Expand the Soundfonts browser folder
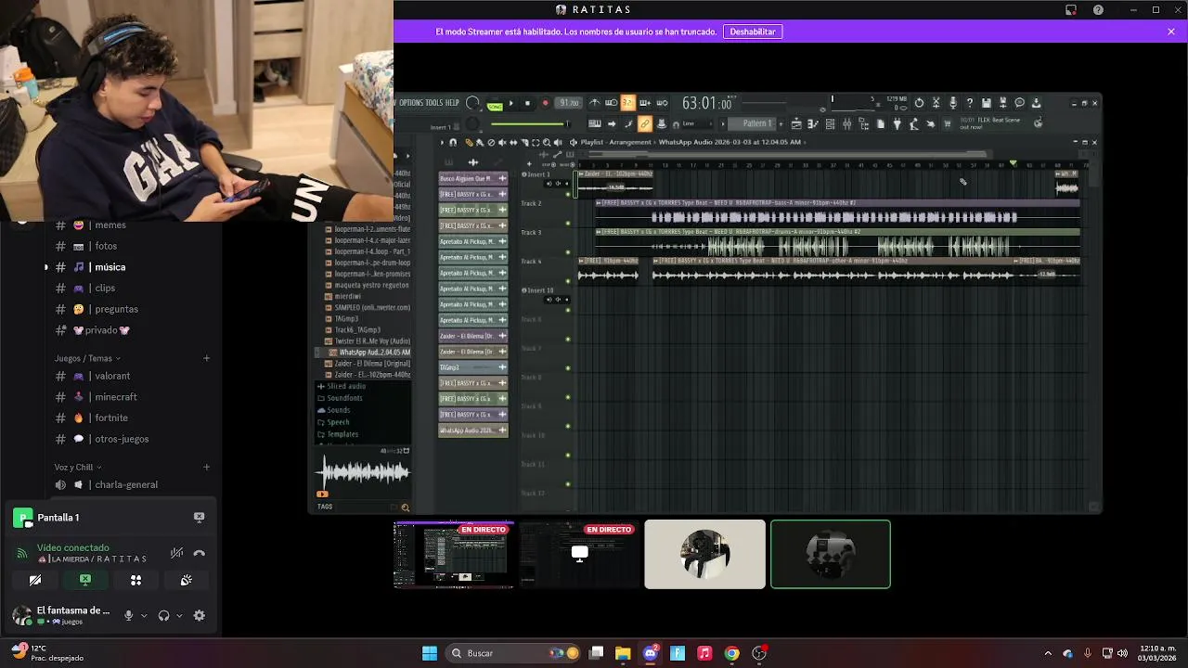 [340, 398]
